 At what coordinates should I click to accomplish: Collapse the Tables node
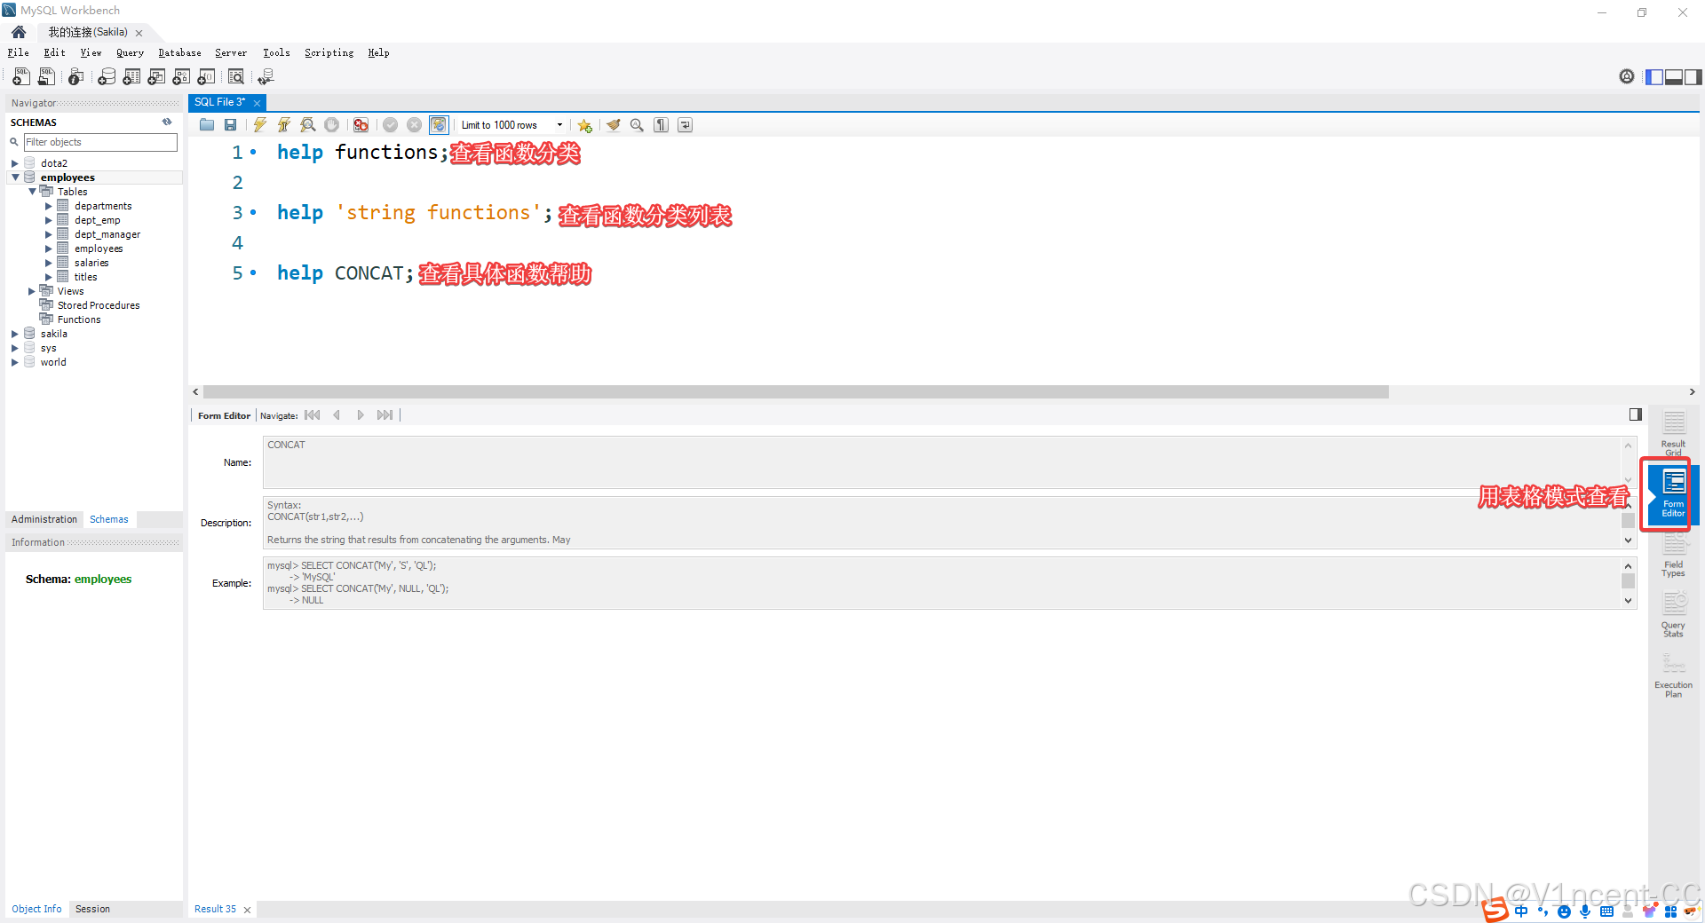click(32, 192)
